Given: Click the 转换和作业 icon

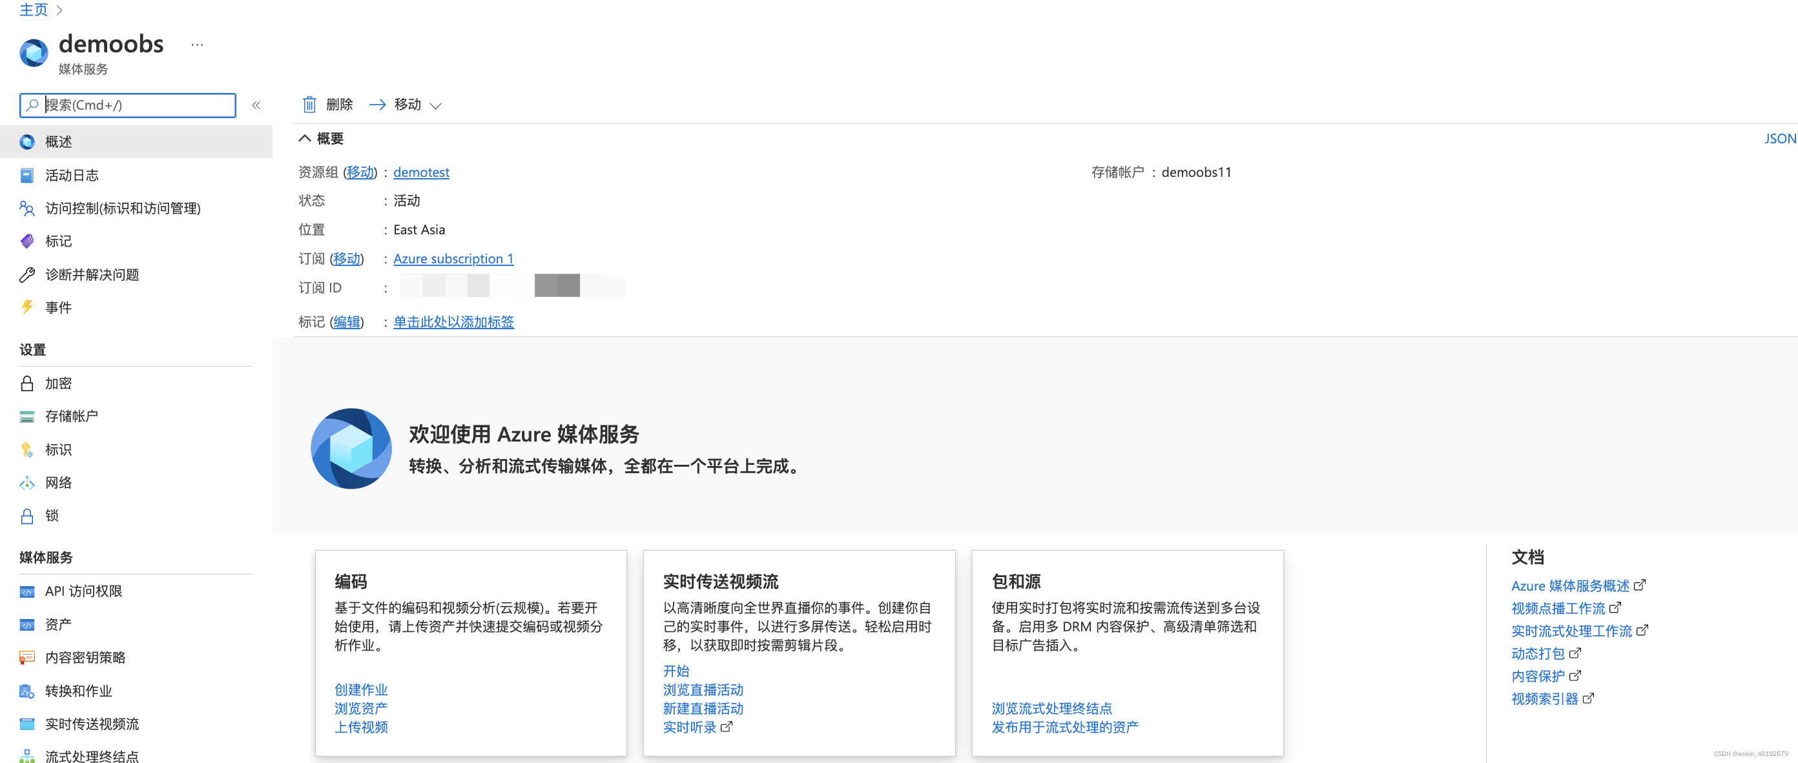Looking at the screenshot, I should (x=27, y=691).
